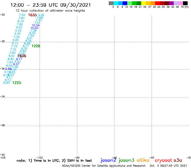Click the cryosat satellite legend label

[163, 160]
